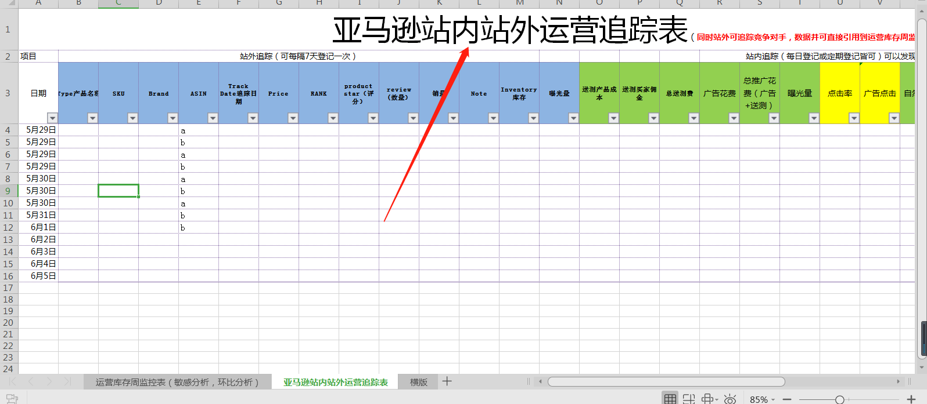Screen dimensions: 927x404
Task: Select row 1 header
Action: tap(8, 29)
